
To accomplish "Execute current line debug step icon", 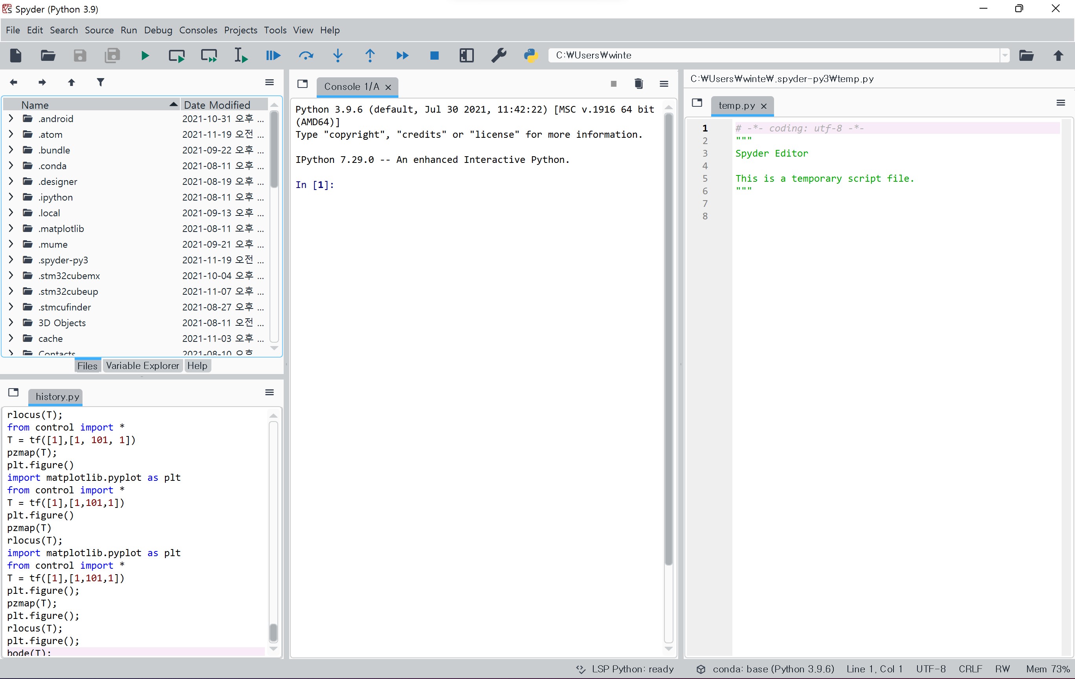I will [306, 55].
